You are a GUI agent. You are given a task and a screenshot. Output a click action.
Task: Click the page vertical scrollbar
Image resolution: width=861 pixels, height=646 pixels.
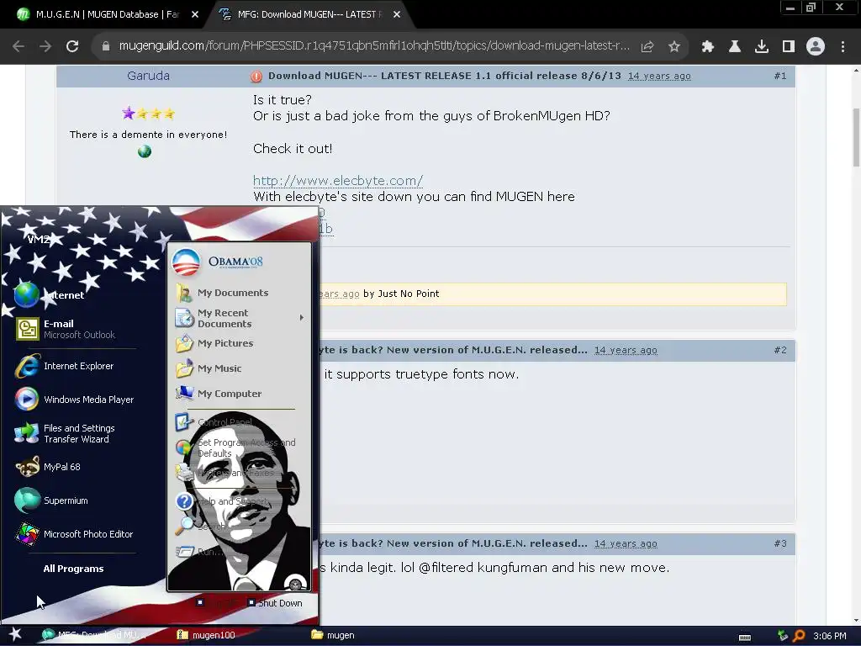[855, 137]
